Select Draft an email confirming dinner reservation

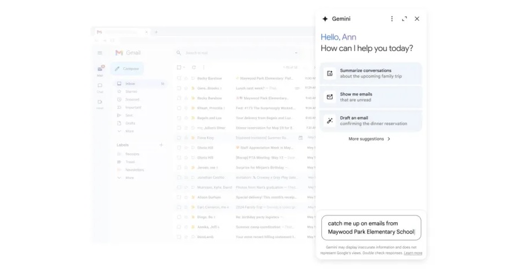click(x=371, y=121)
